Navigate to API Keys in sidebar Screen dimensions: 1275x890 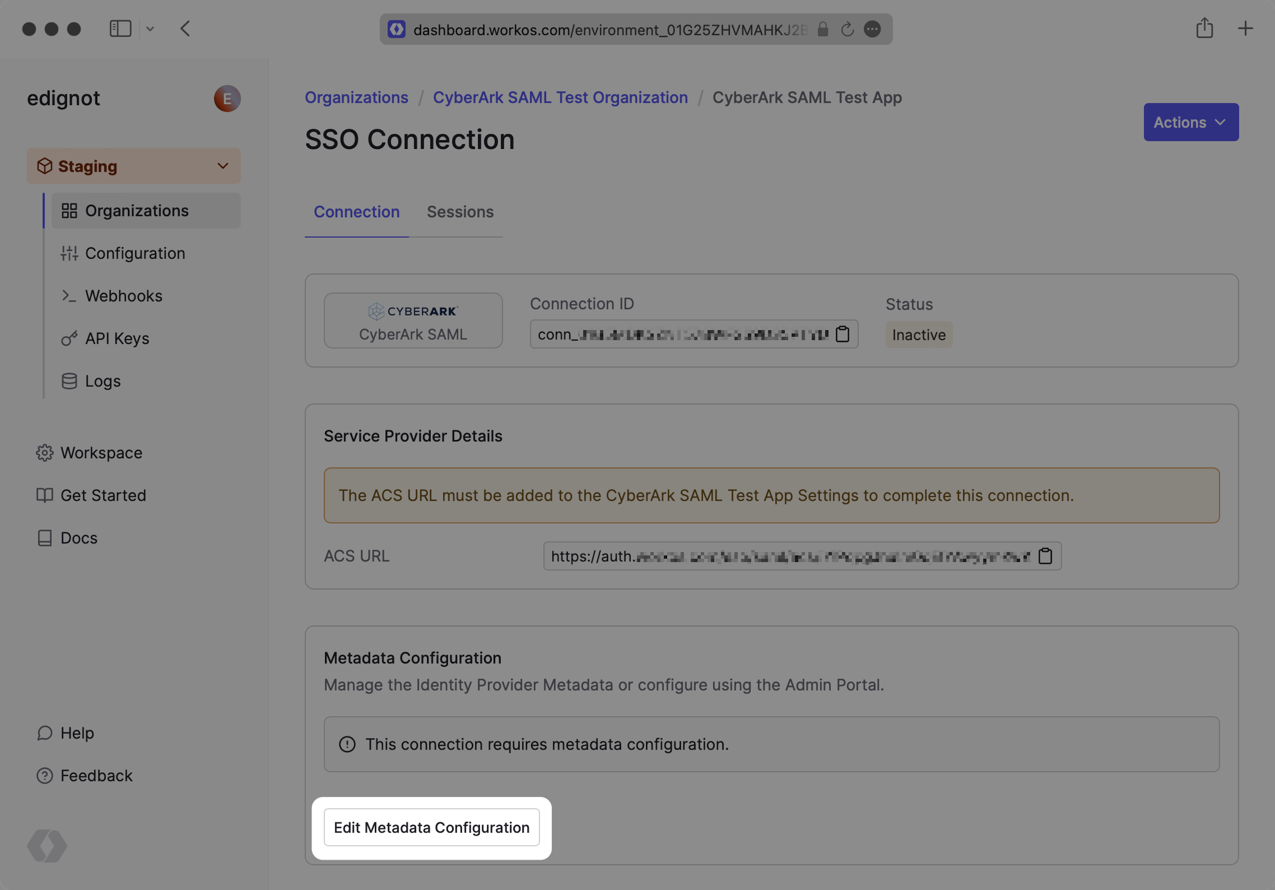117,338
